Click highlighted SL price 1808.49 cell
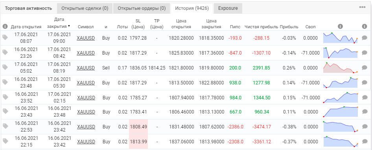This screenshot has width=372, height=150. click(x=138, y=127)
